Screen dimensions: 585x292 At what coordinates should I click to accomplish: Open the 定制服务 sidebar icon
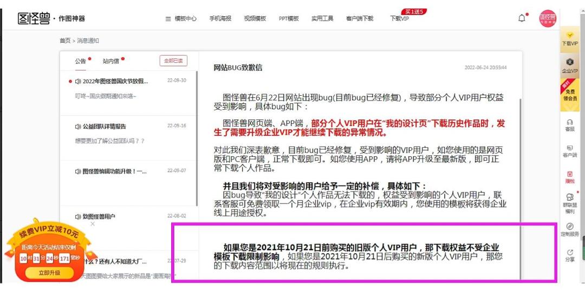pyautogui.click(x=570, y=229)
